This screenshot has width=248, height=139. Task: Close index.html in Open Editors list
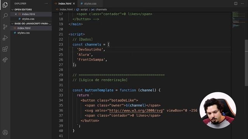pos(16,14)
